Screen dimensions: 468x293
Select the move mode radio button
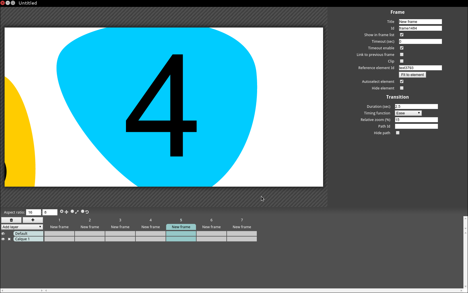pos(61,212)
